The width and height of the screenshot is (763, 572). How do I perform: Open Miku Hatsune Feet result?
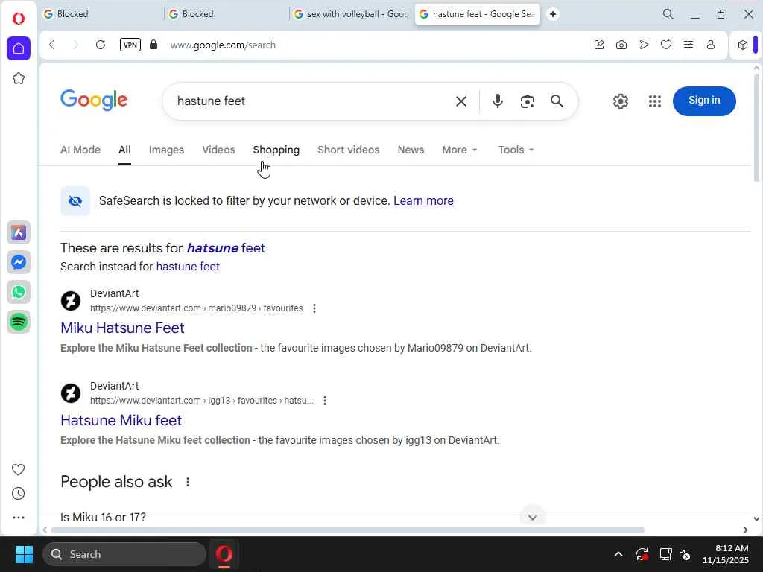coord(123,328)
